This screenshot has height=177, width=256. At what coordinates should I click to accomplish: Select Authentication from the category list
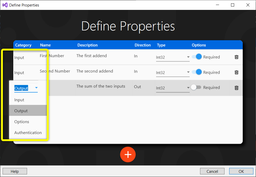(28, 132)
